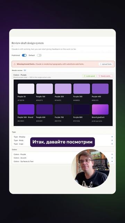This screenshot has height=223, width=125.
Task: Select the Purple 400 swatch
Action: [x=100, y=89]
